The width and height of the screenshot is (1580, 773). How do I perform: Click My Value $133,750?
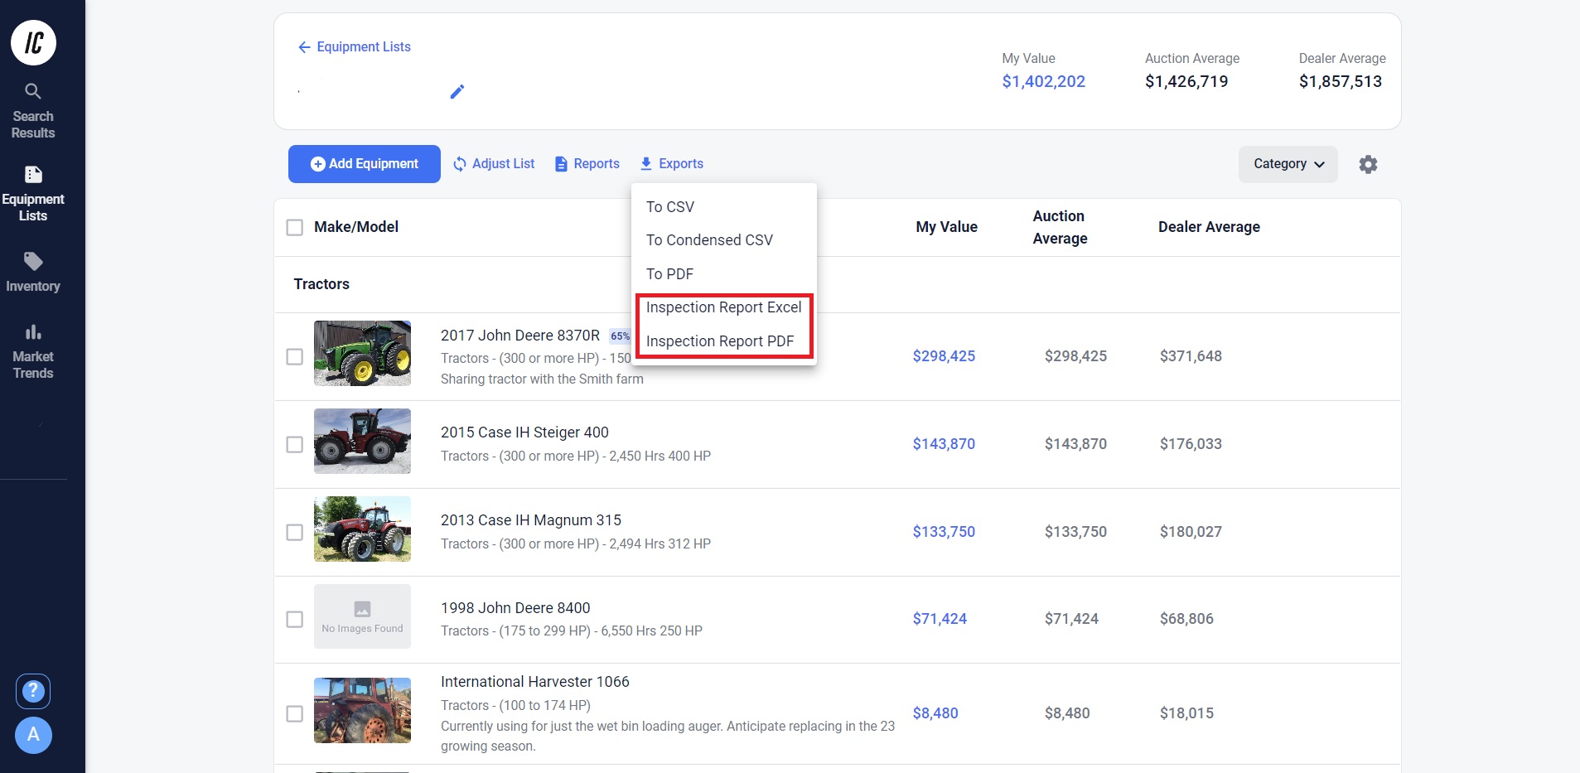[x=944, y=532]
